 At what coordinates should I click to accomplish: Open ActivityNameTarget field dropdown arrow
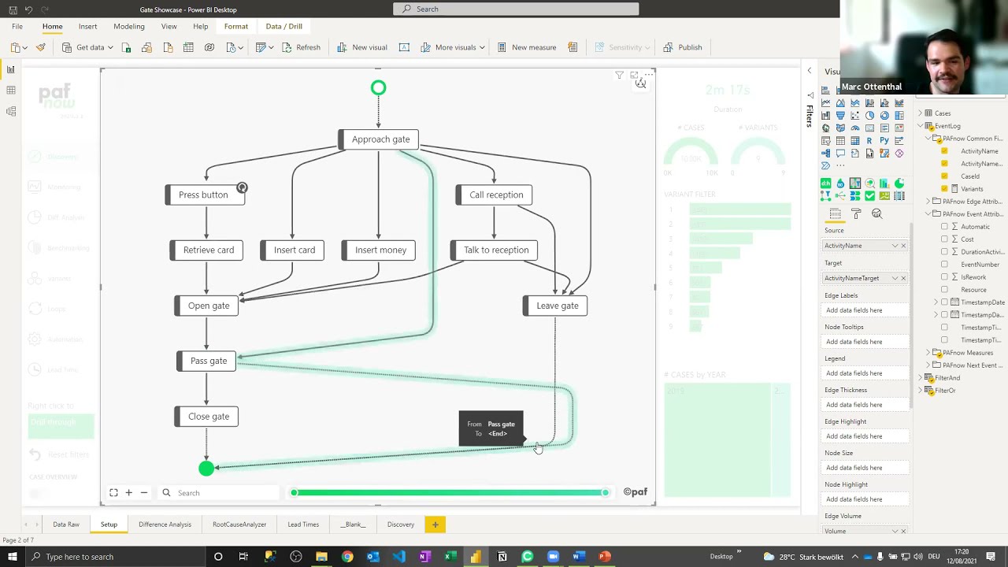[895, 278]
